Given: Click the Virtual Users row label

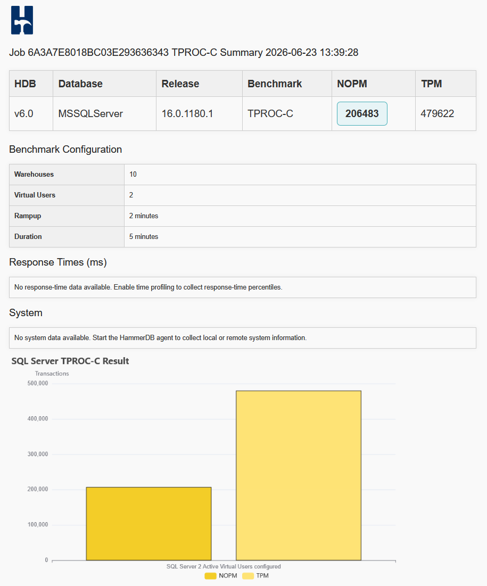Looking at the screenshot, I should coord(35,195).
